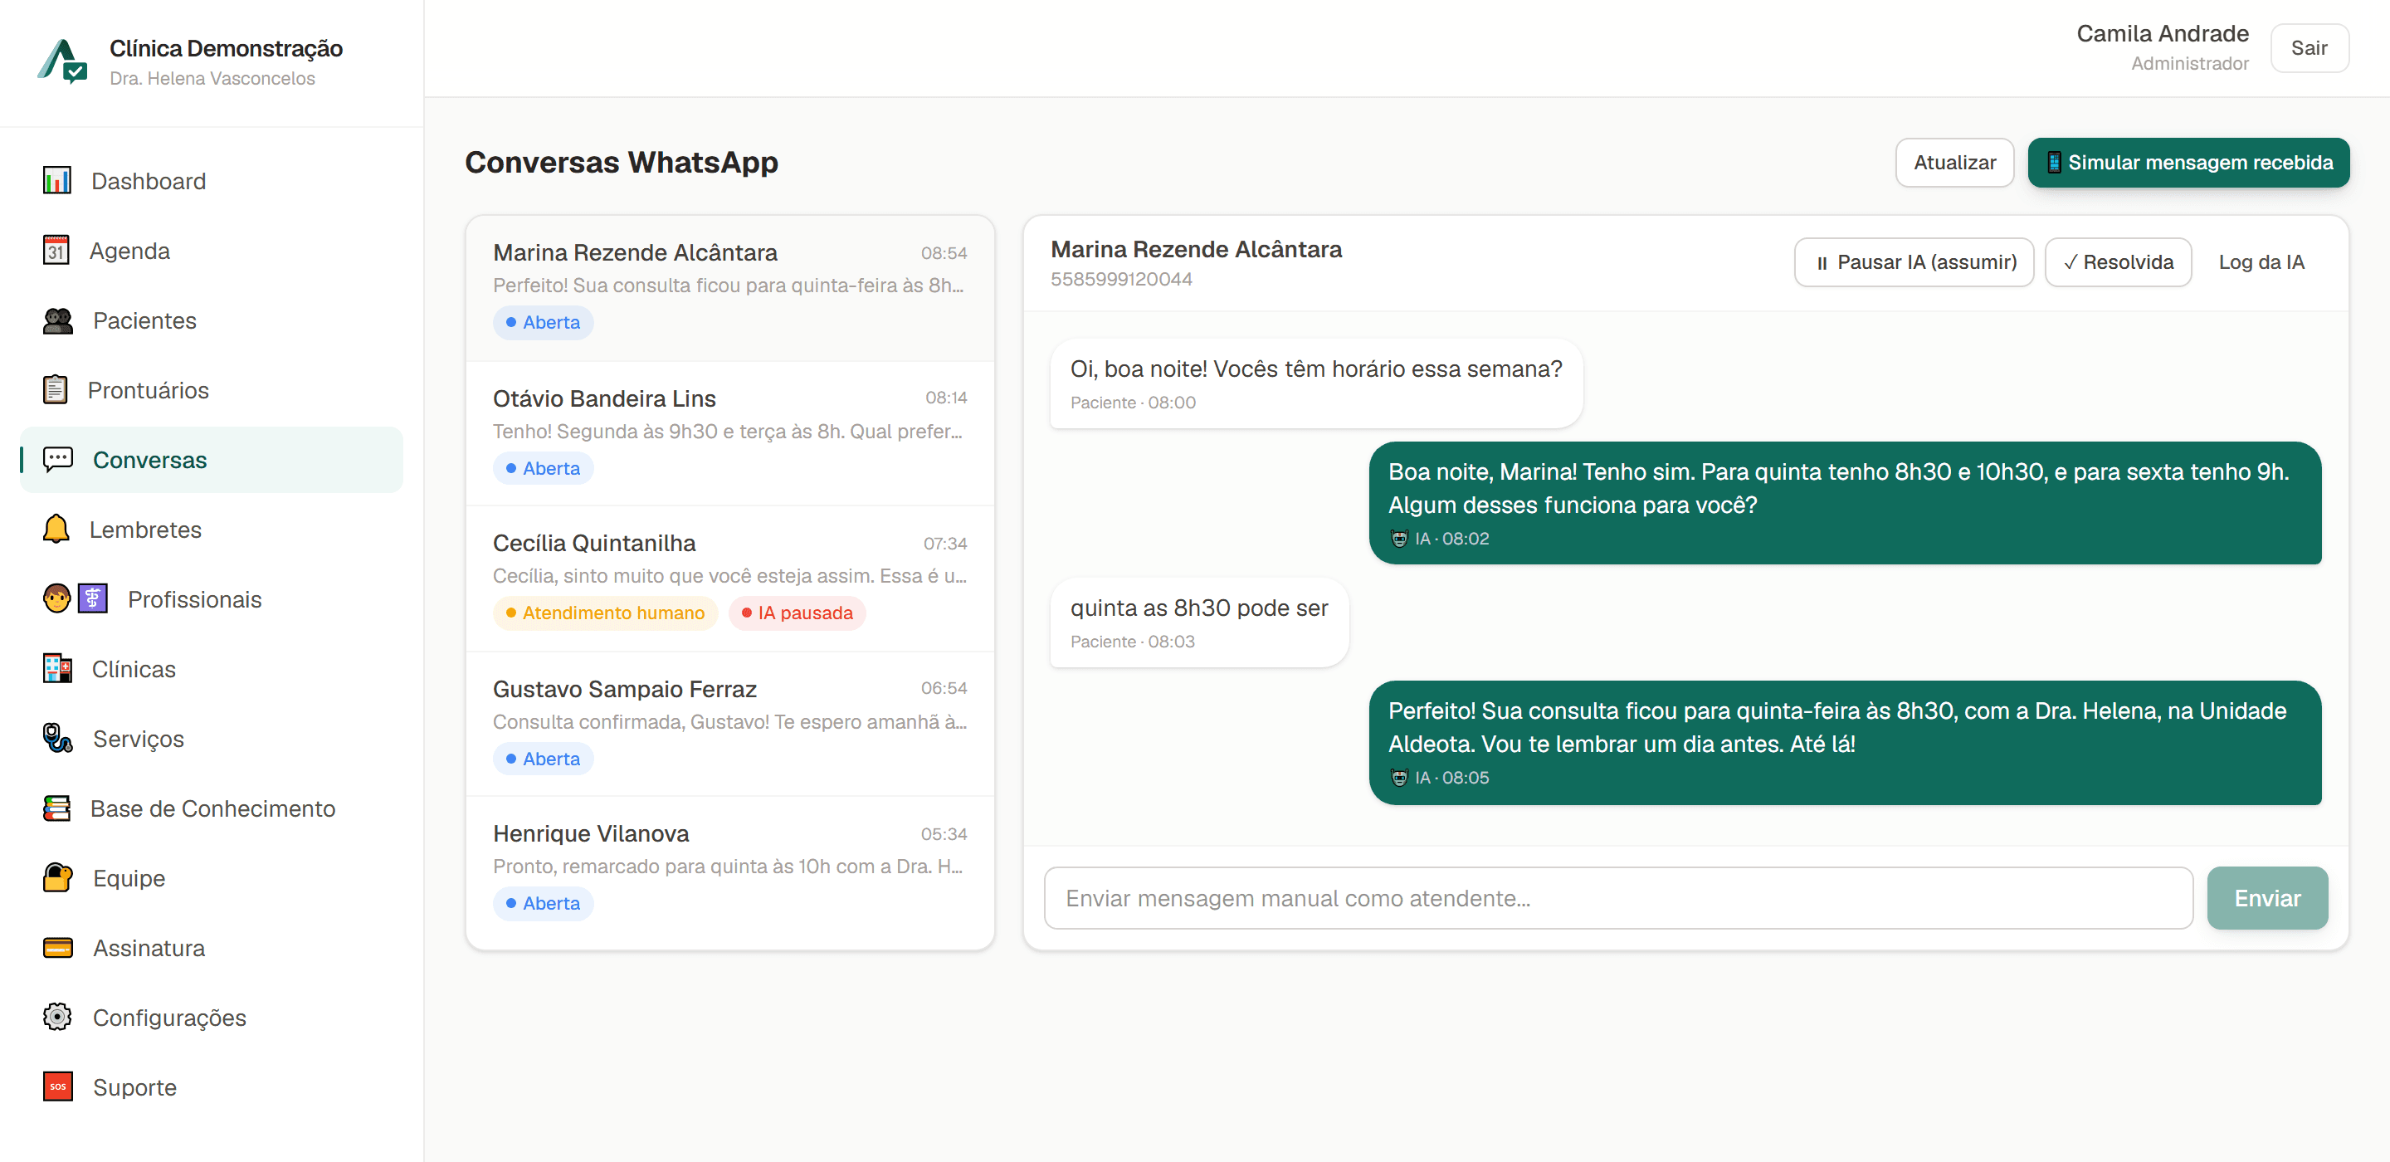The height and width of the screenshot is (1162, 2390).
Task: Click the Atendimento humano badge
Action: (x=605, y=613)
